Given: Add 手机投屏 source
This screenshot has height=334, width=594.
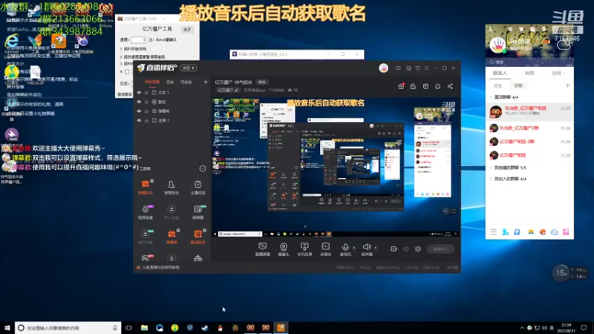Looking at the screenshot, I should (x=304, y=249).
